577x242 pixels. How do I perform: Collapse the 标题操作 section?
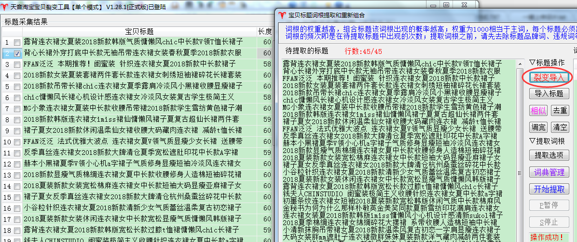[533, 63]
